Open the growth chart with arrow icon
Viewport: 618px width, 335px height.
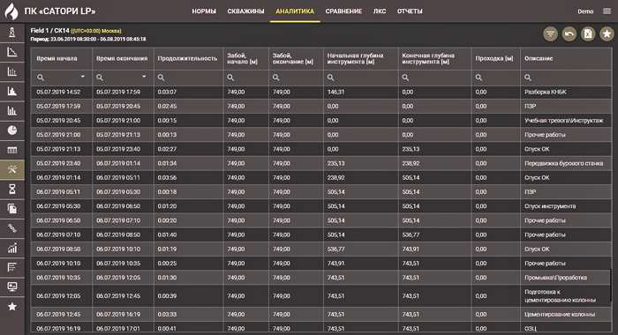pos(12,248)
